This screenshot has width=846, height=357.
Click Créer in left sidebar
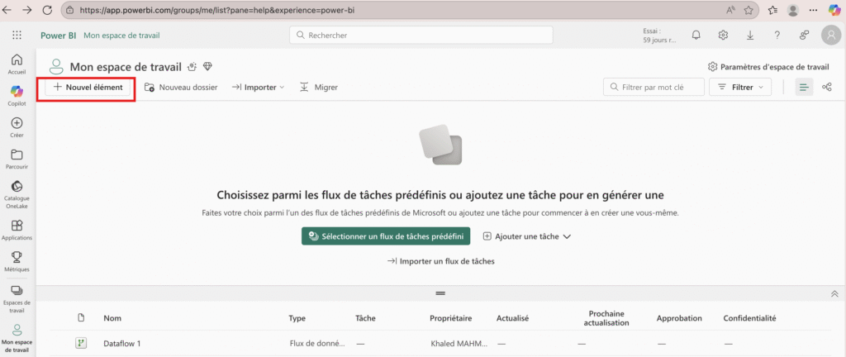pos(17,127)
